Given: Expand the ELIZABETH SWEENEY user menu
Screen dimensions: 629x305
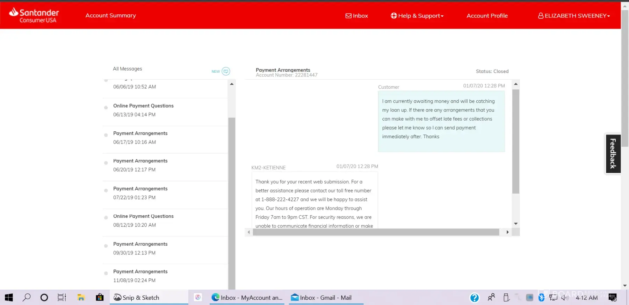Looking at the screenshot, I should [574, 16].
